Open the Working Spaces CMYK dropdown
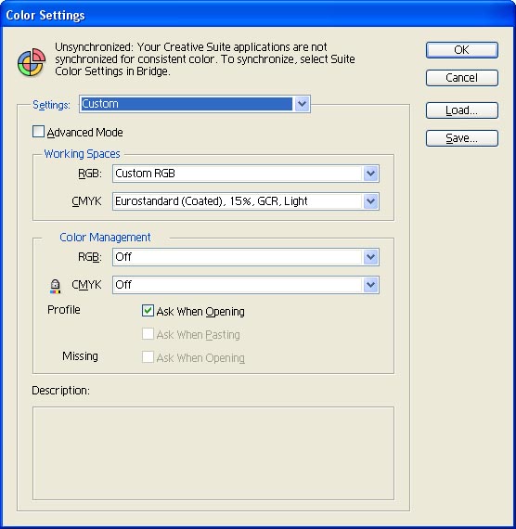Screen dimensions: 516x529 [x=246, y=201]
